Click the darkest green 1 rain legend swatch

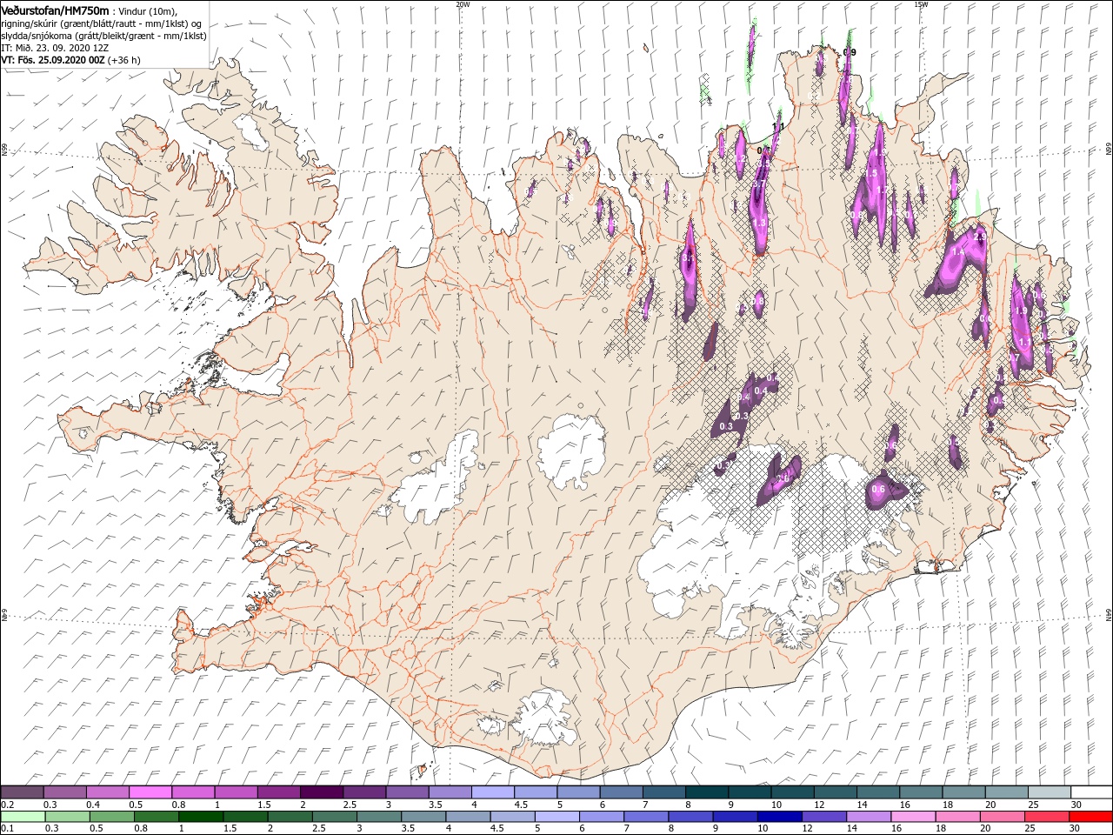201,817
